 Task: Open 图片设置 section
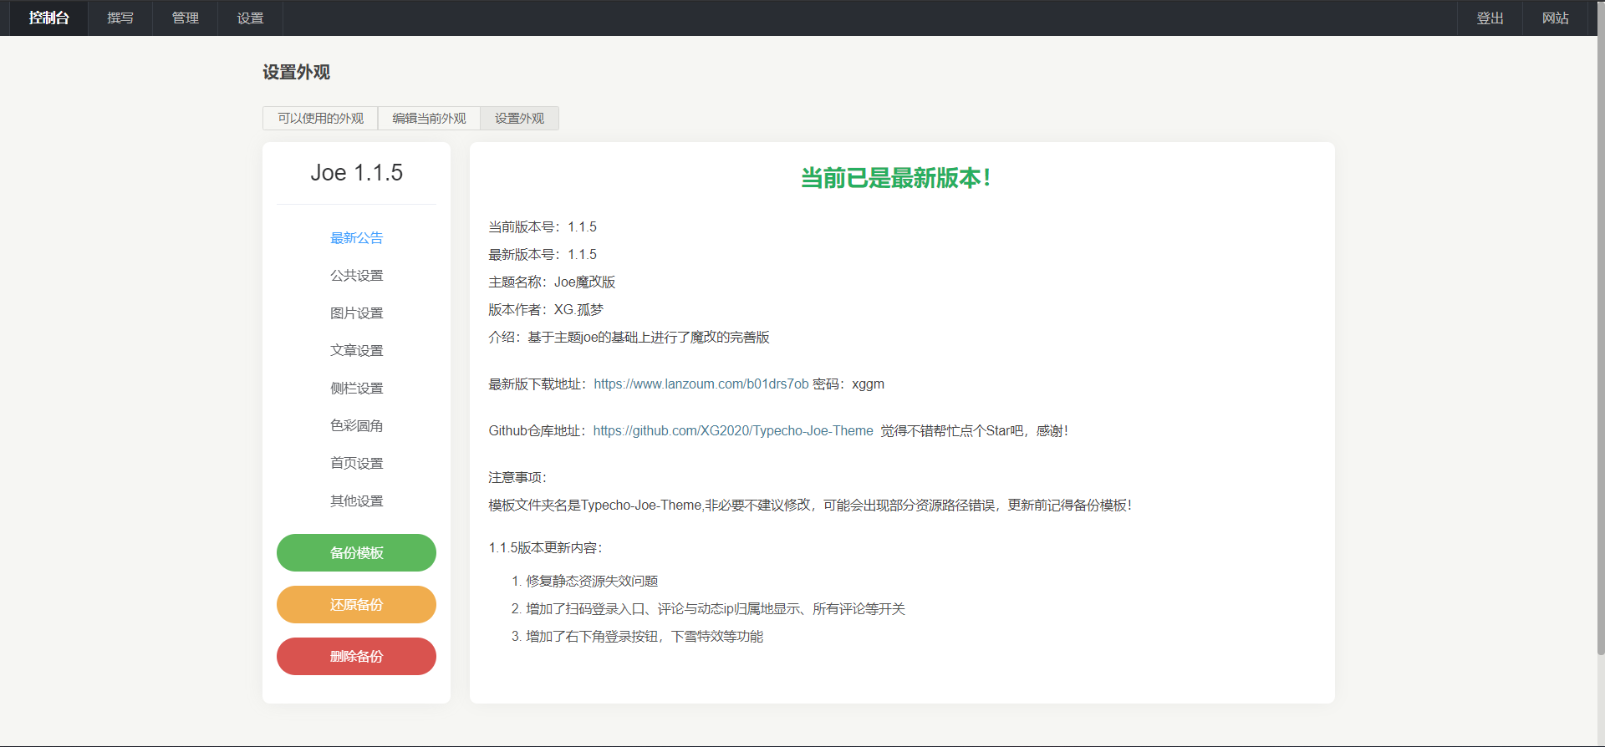(356, 313)
